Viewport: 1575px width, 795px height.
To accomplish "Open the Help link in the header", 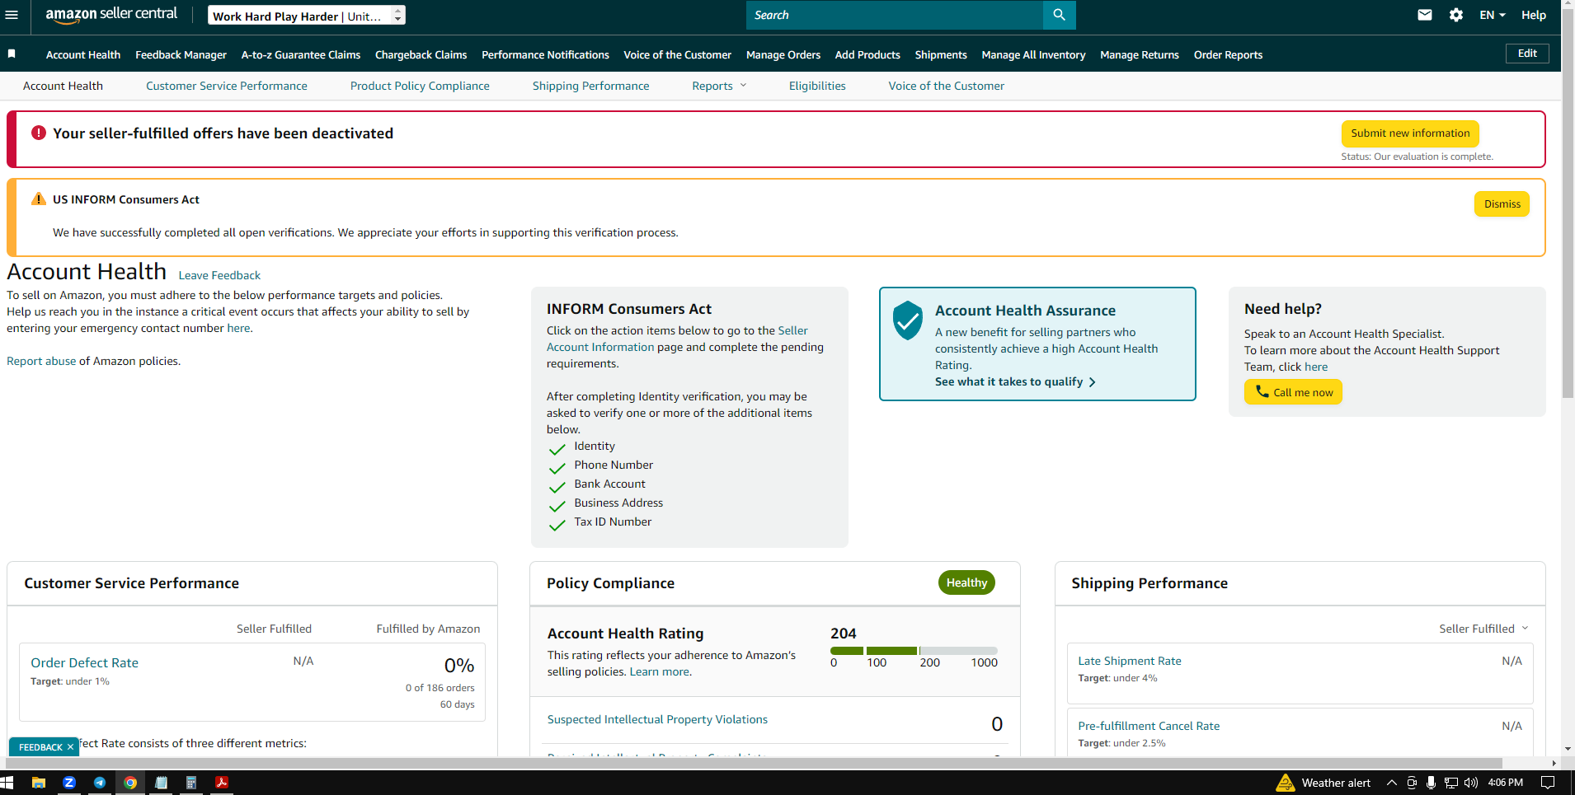I will pos(1534,15).
